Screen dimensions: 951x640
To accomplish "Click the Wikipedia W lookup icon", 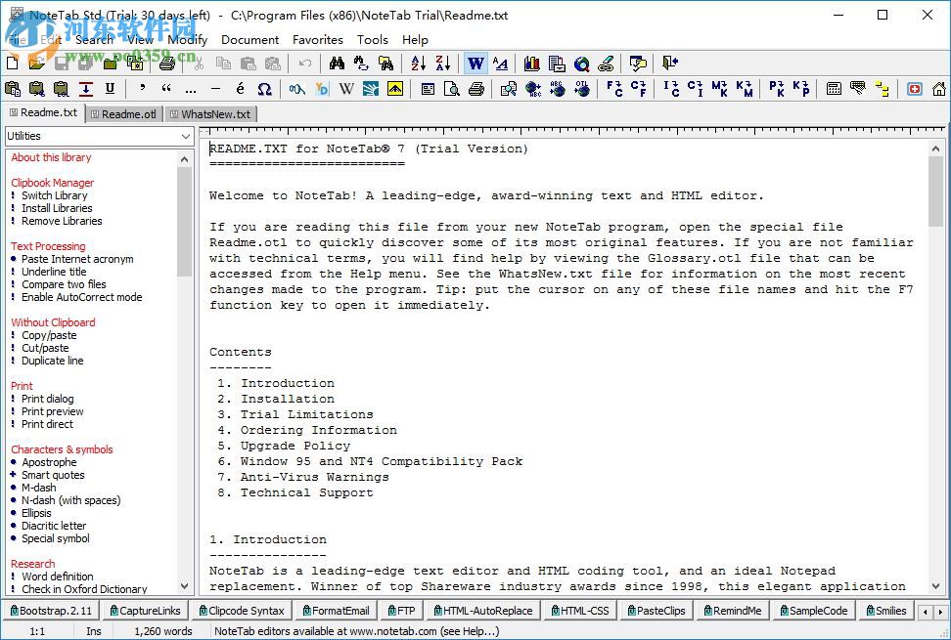I will pyautogui.click(x=346, y=89).
